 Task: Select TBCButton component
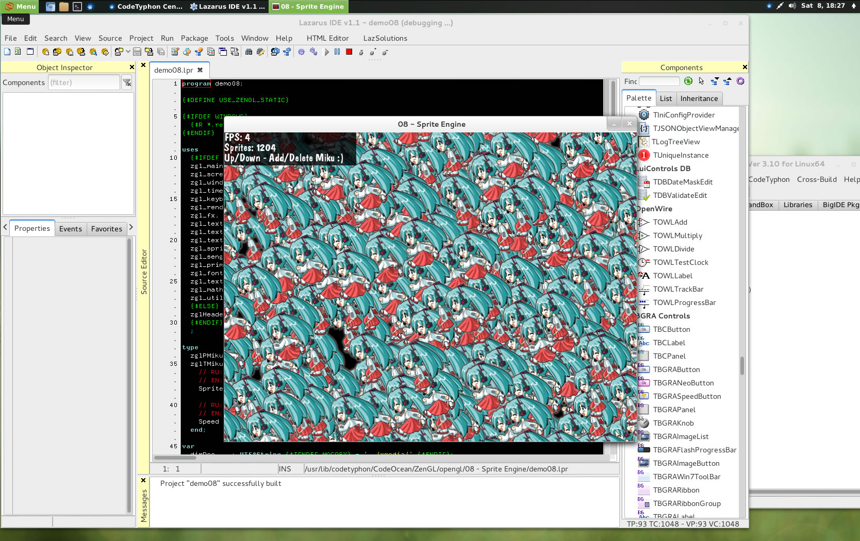click(x=671, y=329)
